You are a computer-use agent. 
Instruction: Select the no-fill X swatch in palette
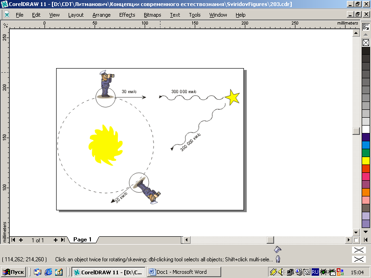366,43
